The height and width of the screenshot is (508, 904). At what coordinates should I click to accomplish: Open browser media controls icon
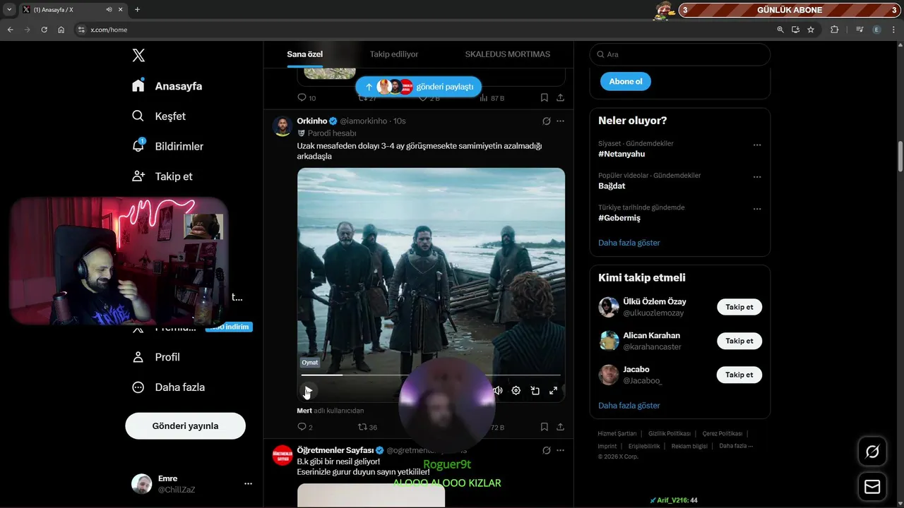[x=860, y=30]
